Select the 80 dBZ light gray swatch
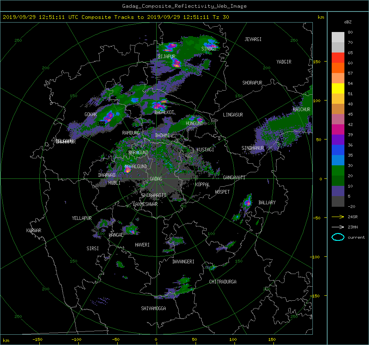Image resolution: width=369 pixels, height=345 pixels. pos(338,37)
